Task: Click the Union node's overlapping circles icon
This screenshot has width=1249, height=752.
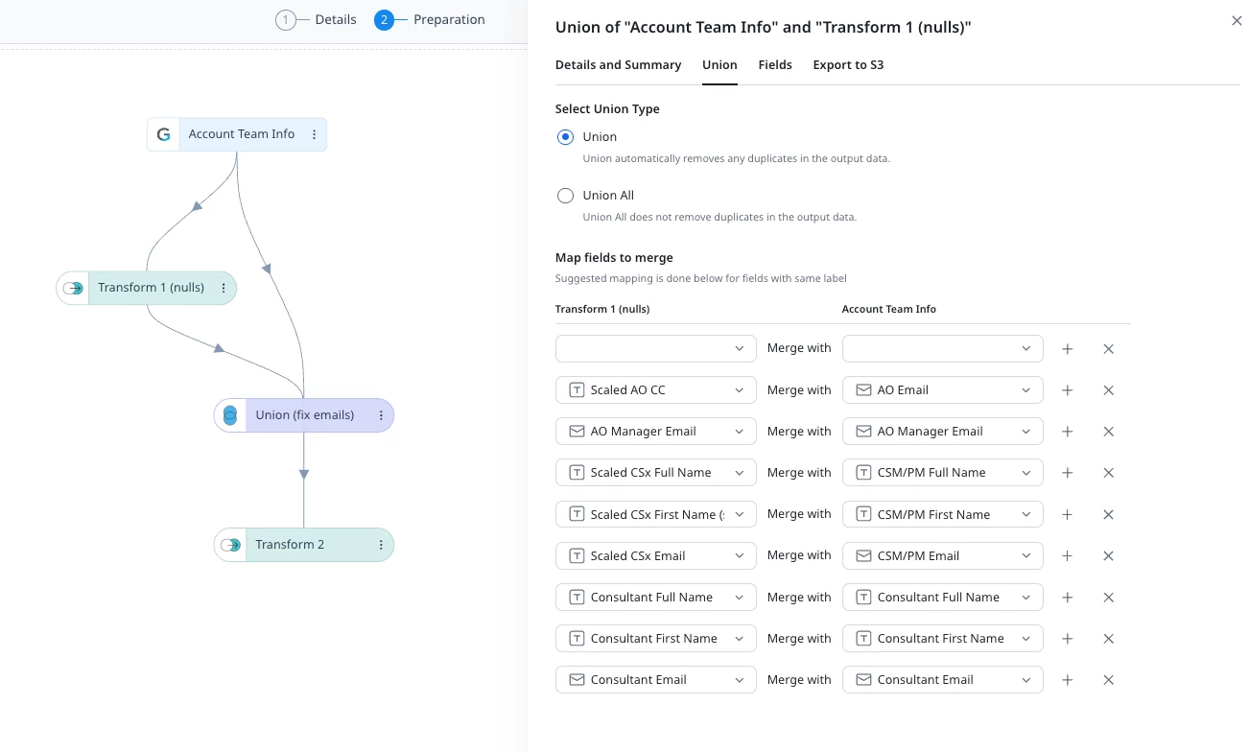Action: 229,415
